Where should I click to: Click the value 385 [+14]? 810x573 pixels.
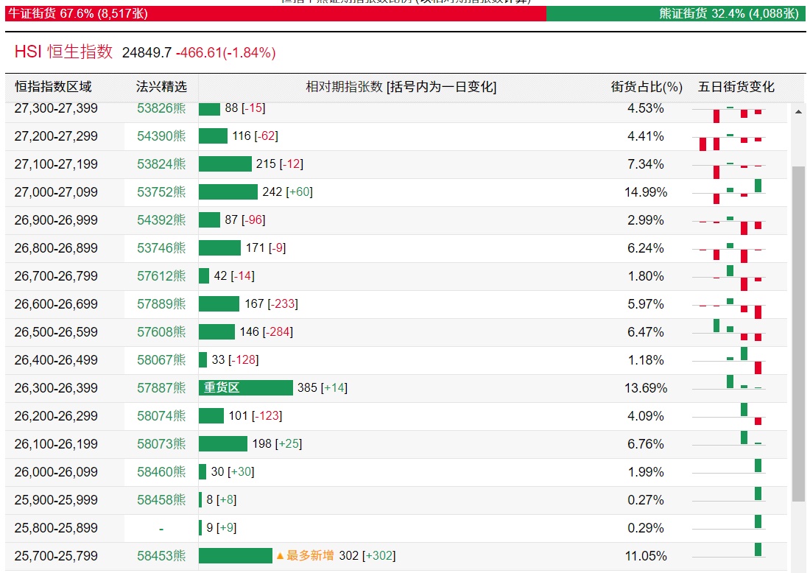[x=323, y=387]
